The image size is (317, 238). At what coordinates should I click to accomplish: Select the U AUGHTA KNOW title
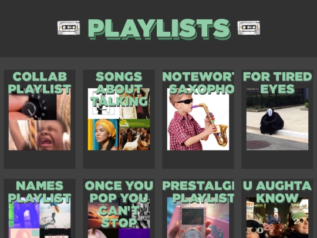pyautogui.click(x=277, y=192)
